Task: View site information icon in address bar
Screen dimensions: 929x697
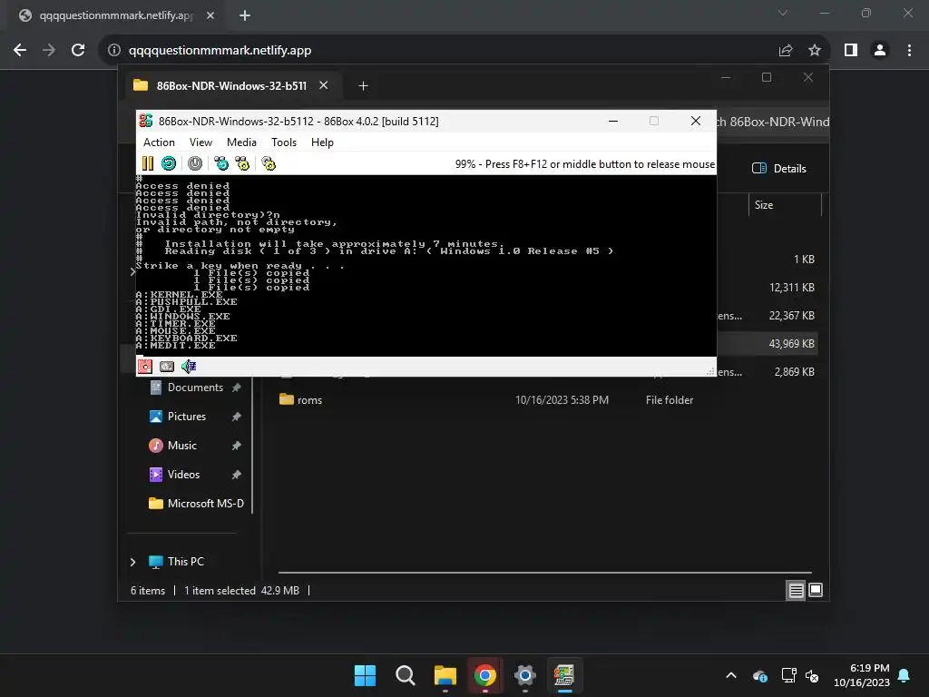Action: [114, 51]
